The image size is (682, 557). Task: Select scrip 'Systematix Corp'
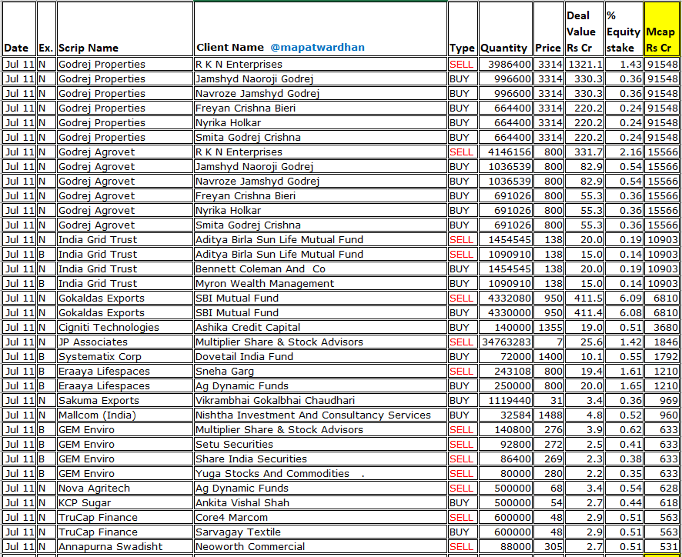coord(125,357)
